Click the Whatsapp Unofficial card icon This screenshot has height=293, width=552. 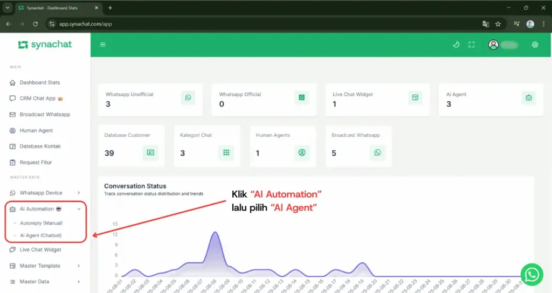tap(188, 97)
